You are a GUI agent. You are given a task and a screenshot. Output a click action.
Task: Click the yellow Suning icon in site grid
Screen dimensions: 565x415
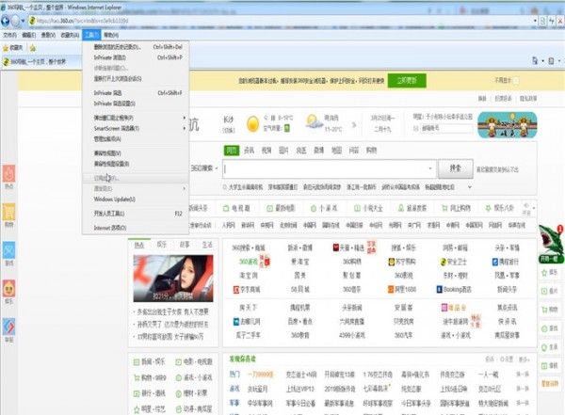[392, 262]
